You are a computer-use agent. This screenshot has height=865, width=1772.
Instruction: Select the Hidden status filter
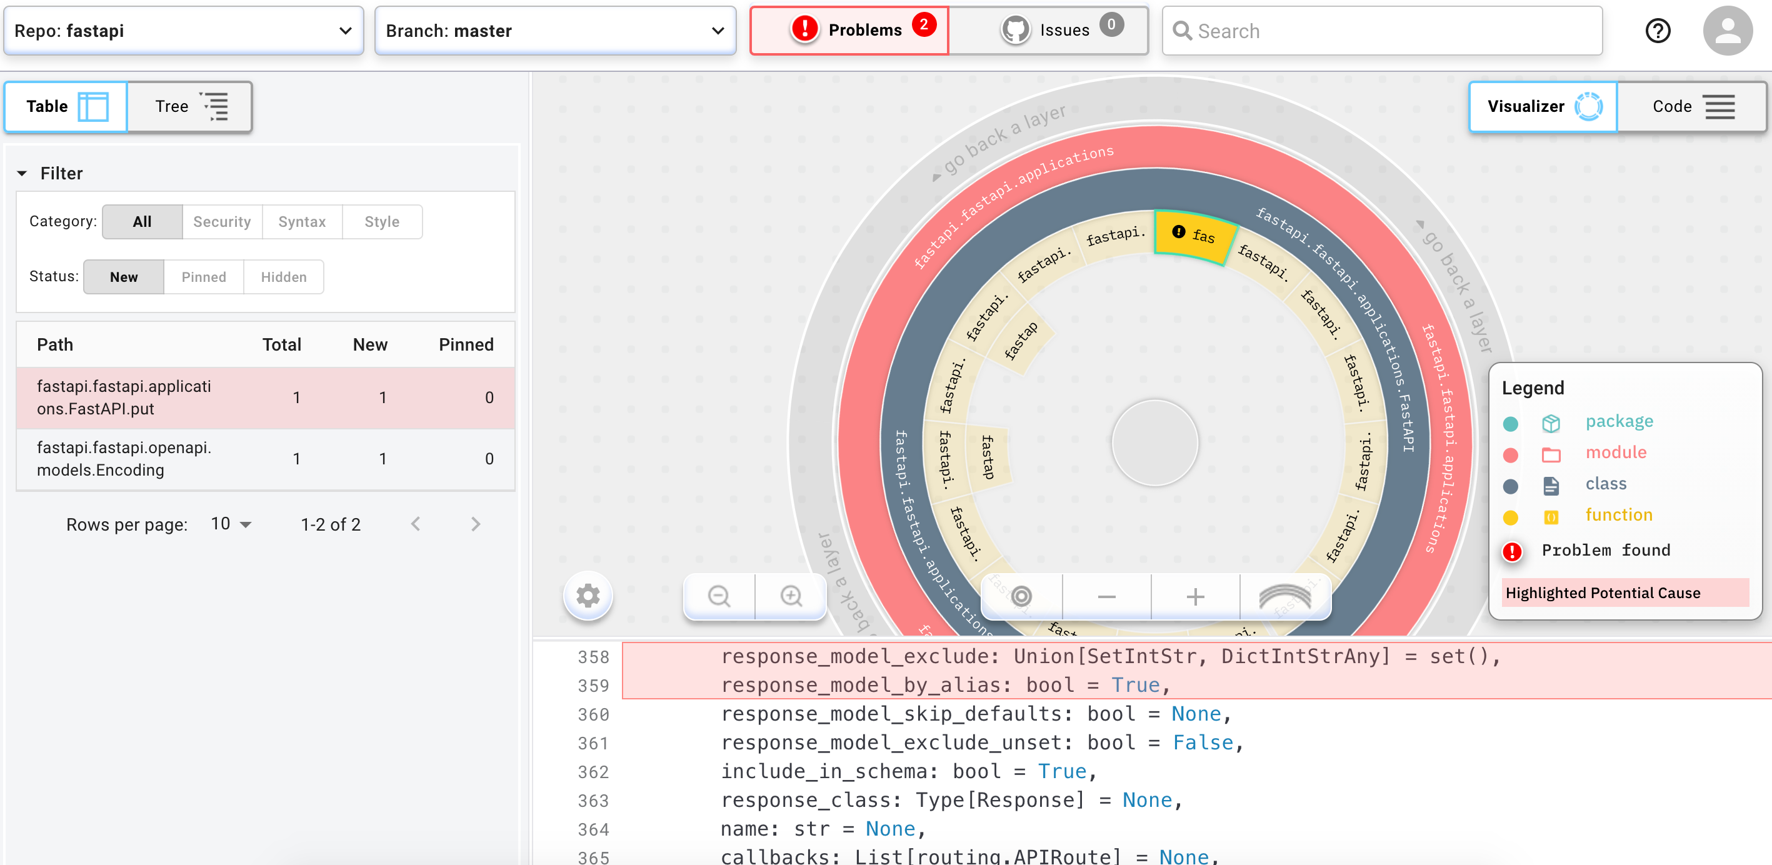coord(283,276)
